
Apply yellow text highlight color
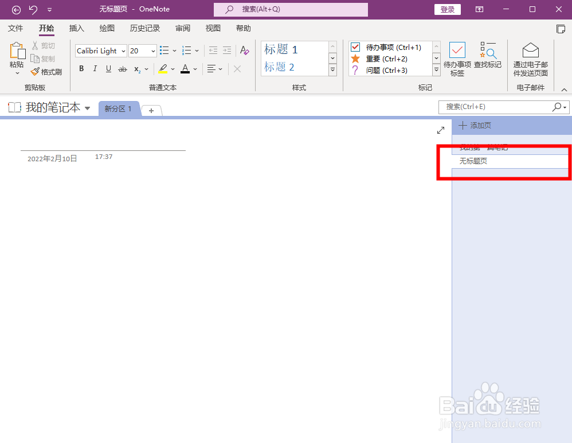click(x=163, y=69)
